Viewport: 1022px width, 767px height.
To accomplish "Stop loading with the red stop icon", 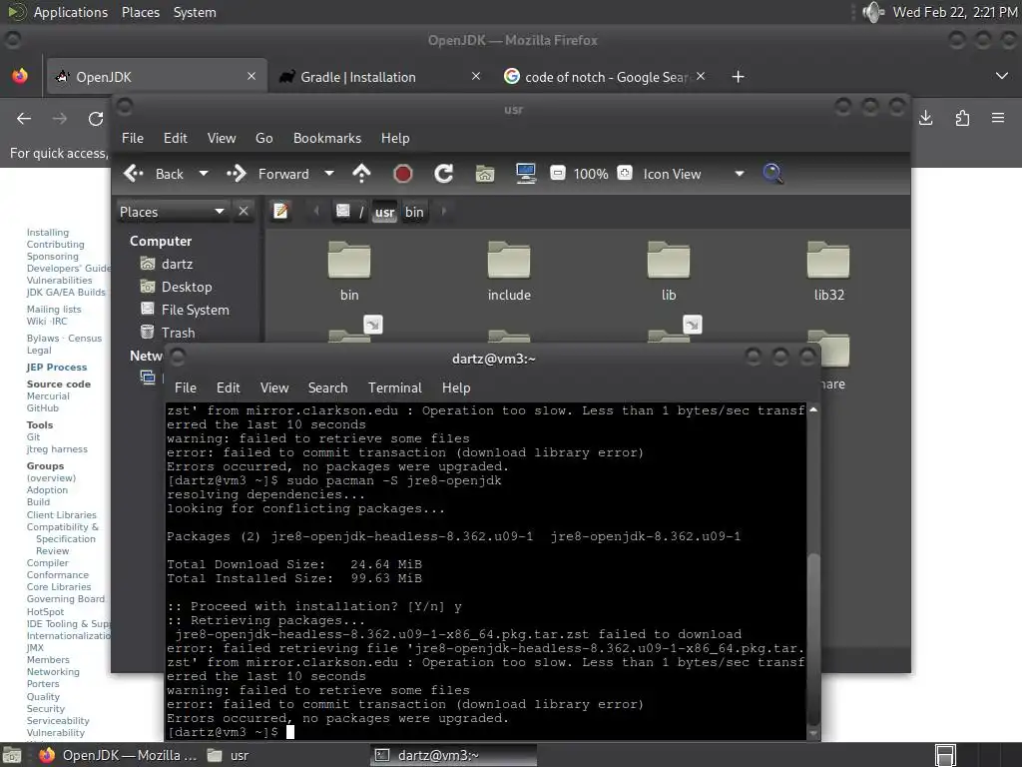I will click(x=403, y=174).
